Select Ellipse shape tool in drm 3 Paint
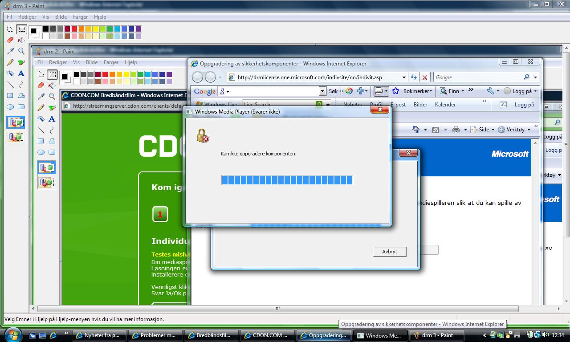This screenshot has height=342, width=570. (x=10, y=107)
